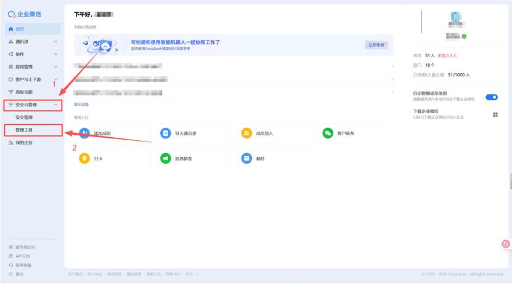Toggle the 自动提醒成员使用 switch
Viewport: 512px width, 283px height.
point(491,97)
